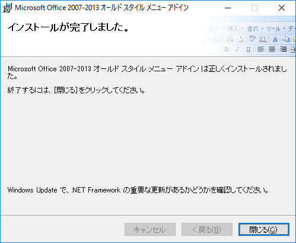Screen dimensions: 296x243
Task: Click the disabled キャンセル button
Action: point(150,229)
